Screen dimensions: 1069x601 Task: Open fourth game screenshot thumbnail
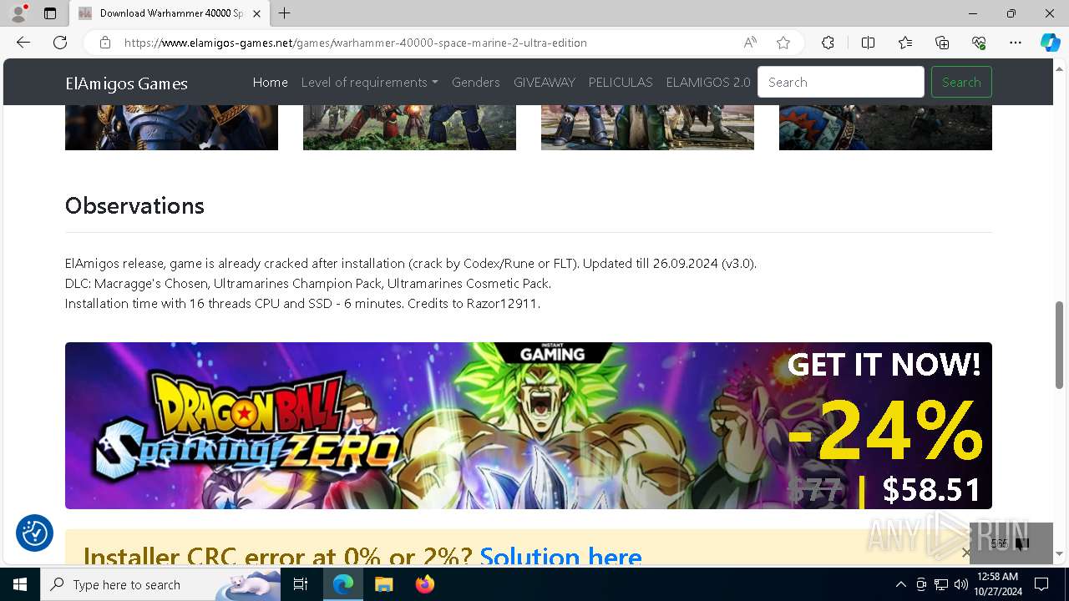pyautogui.click(x=885, y=128)
